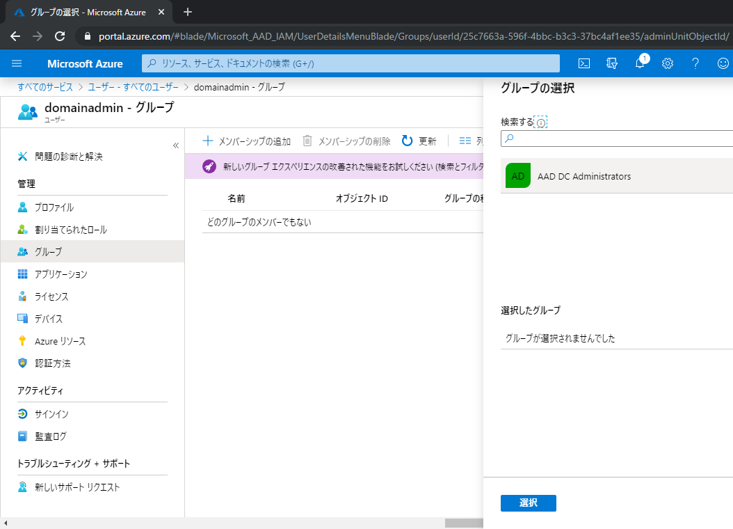
Task: Go back in the browser
Action: tap(15, 36)
